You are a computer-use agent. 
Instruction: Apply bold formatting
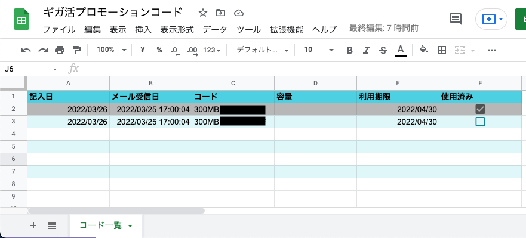coord(349,50)
